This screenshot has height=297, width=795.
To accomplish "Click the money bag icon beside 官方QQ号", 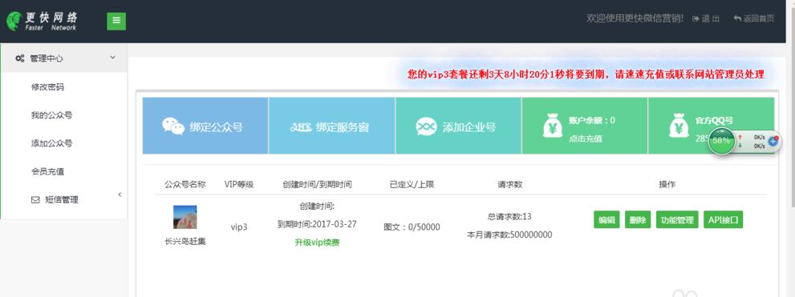I will pos(679,126).
